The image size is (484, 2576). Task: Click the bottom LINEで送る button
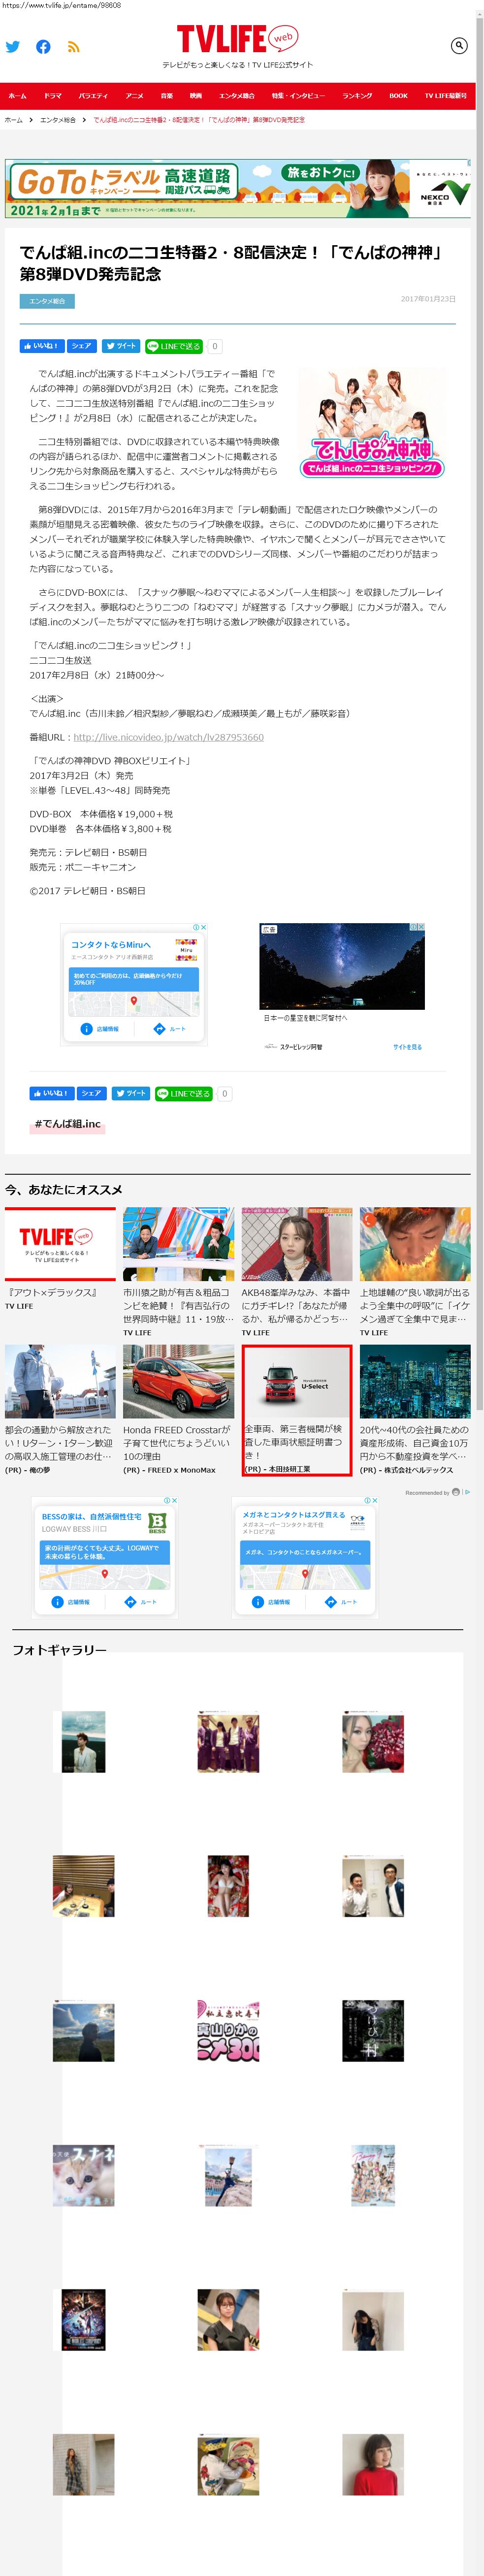click(184, 1093)
